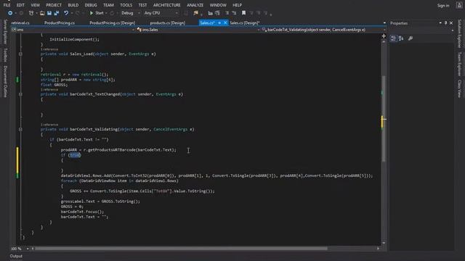
Task: Click the Find in Files toolbar icon
Action: click(x=195, y=13)
